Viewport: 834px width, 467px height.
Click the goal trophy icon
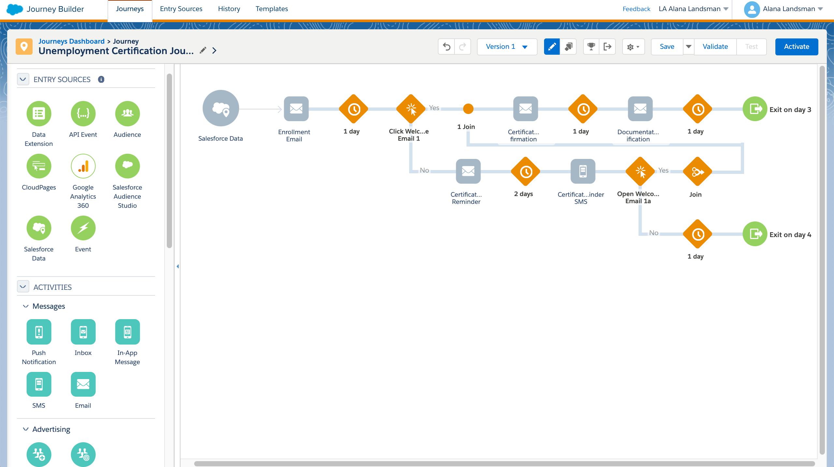(591, 47)
